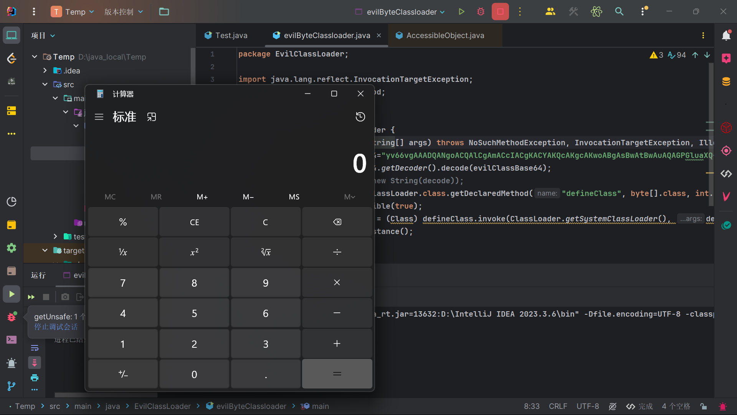737x415 pixels.
Task: Open calculator history clock icon
Action: (360, 117)
